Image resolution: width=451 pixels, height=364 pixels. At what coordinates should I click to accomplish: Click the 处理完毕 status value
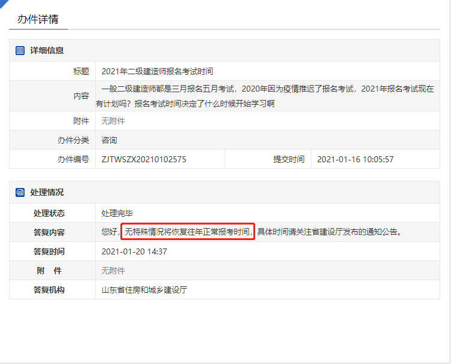(117, 213)
